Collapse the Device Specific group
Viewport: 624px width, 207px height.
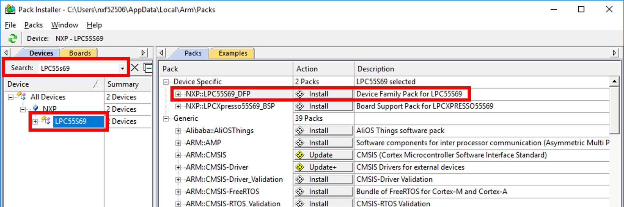click(166, 82)
